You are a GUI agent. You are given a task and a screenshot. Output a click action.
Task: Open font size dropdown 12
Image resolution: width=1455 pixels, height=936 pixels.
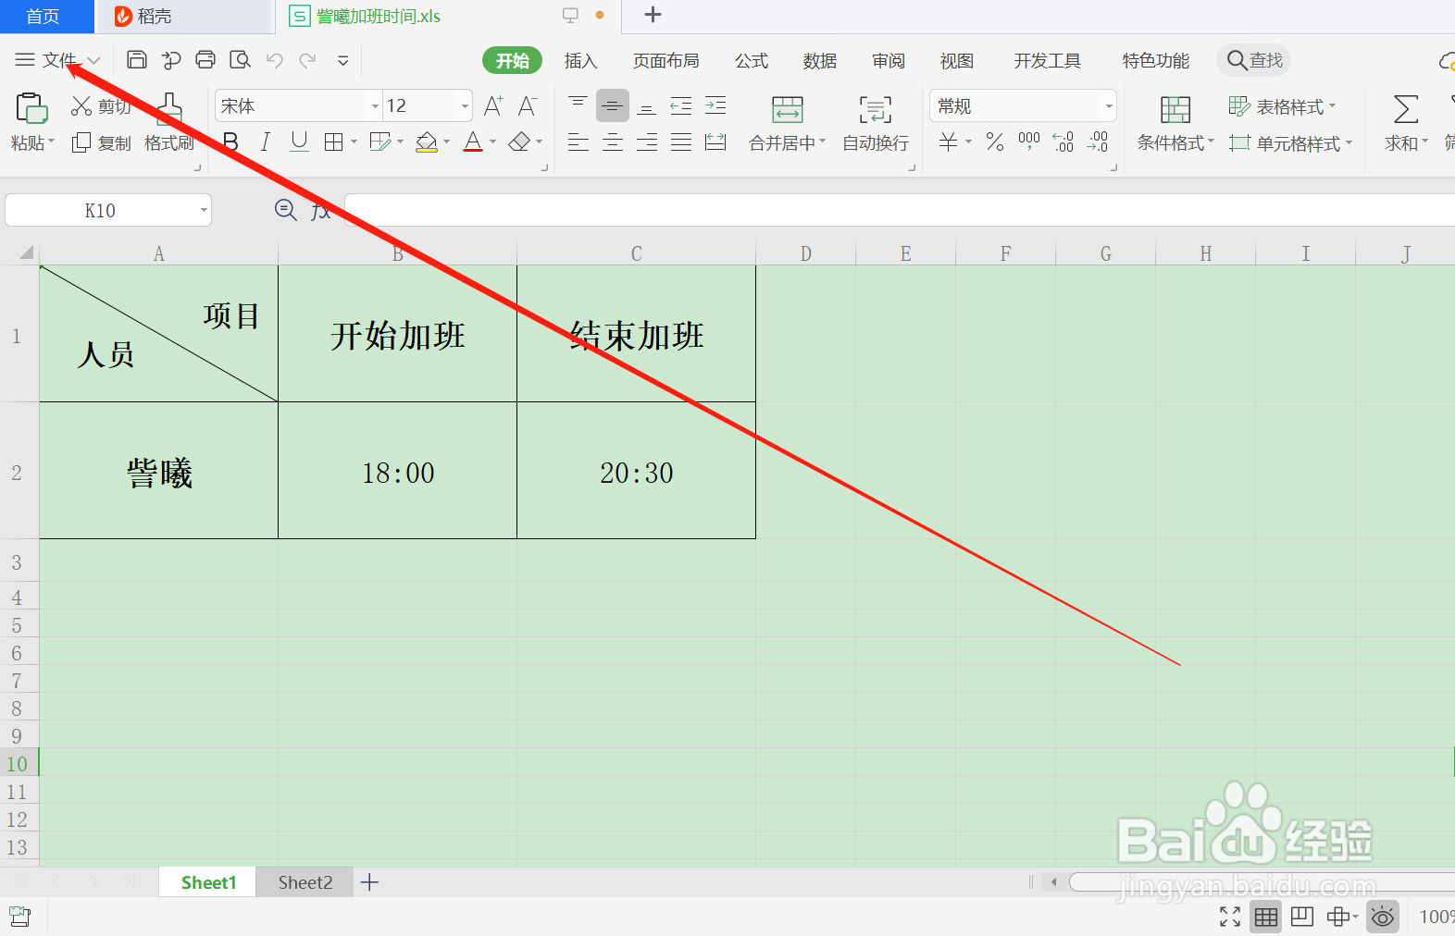(465, 105)
